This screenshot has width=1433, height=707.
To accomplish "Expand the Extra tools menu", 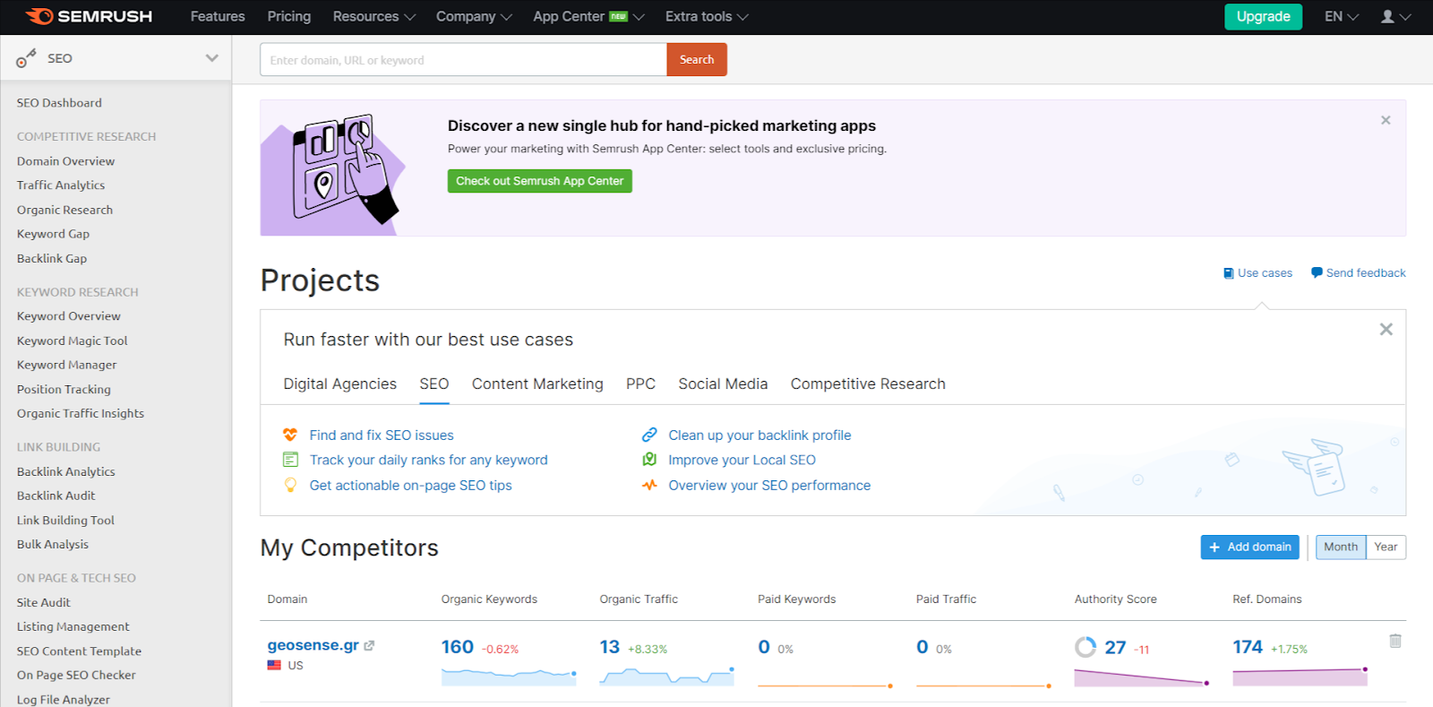I will (x=707, y=16).
